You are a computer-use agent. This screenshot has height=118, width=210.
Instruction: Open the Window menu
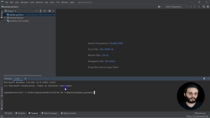[x=65, y=2]
